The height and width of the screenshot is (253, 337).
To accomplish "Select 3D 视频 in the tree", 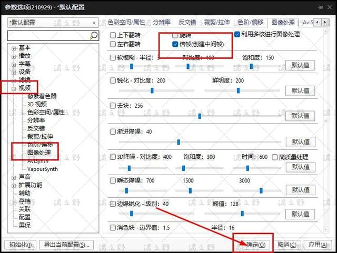I will point(37,104).
